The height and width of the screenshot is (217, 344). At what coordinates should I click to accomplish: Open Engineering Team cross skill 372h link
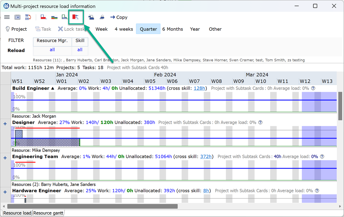pos(206,157)
